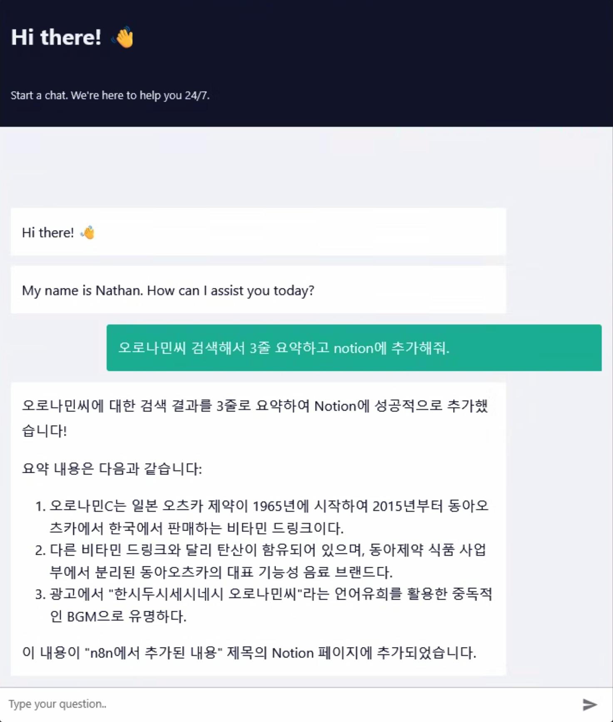Image resolution: width=613 pixels, height=722 pixels.
Task: Click the "요약 내용은 다음과 같습니다:" line
Action: point(112,469)
